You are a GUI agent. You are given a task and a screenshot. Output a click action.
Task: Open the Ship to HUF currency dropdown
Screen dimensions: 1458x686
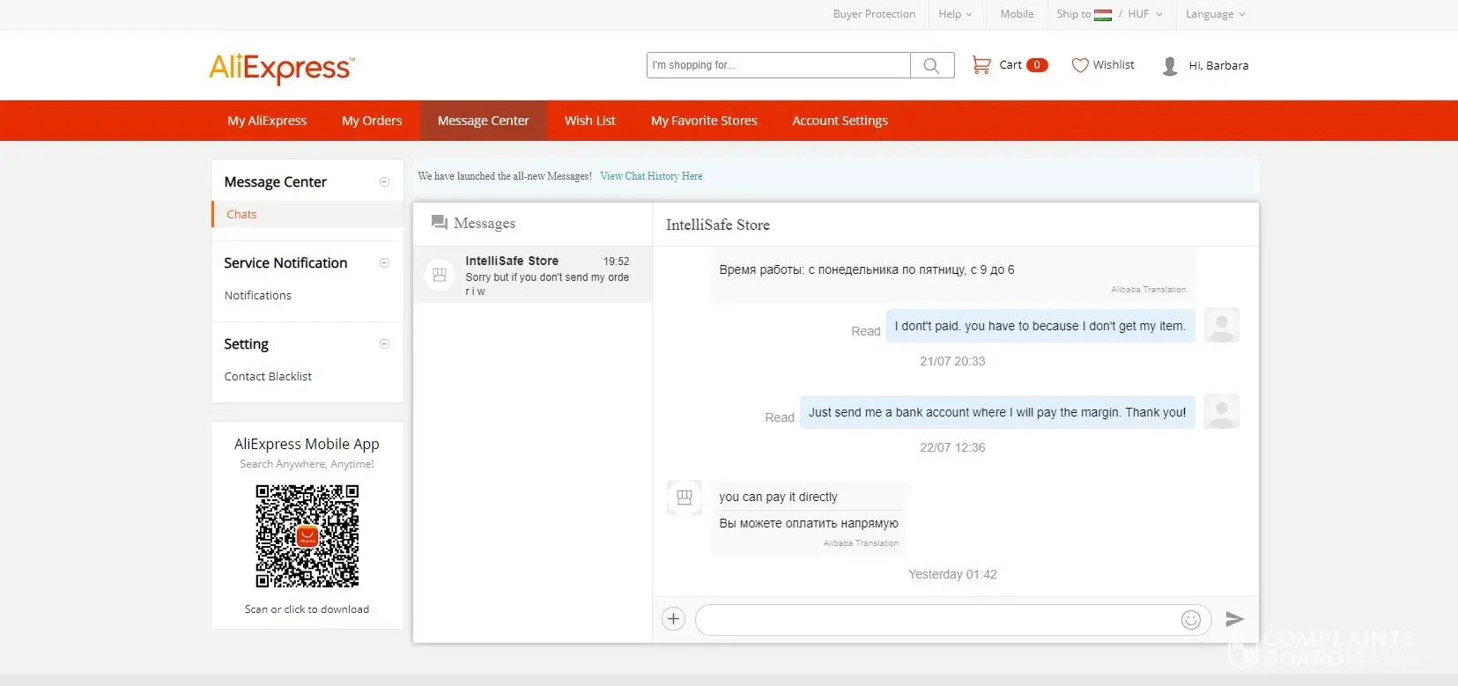tap(1109, 14)
